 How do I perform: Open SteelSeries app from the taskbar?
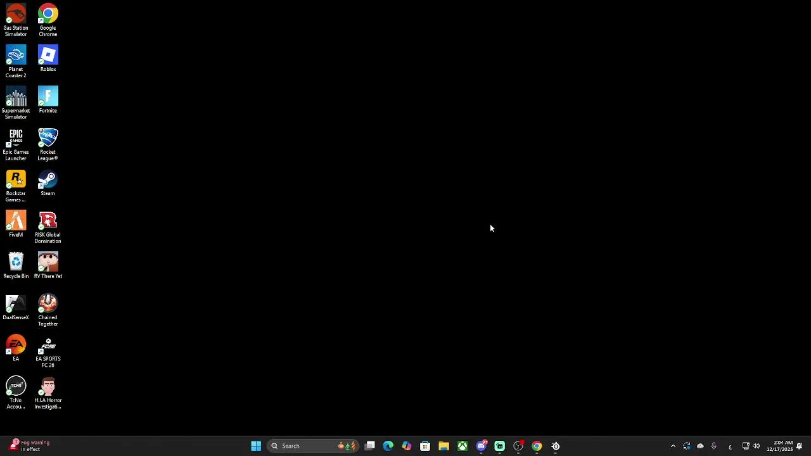tap(556, 446)
